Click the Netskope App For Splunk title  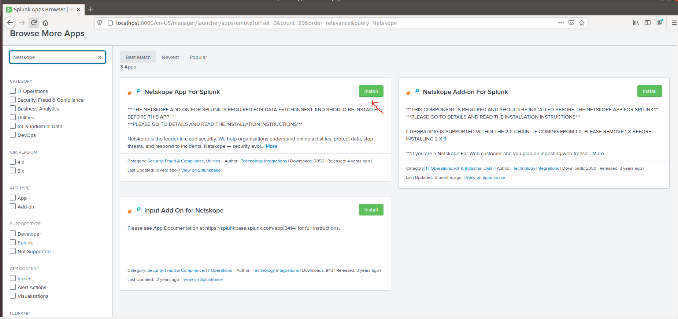(x=182, y=92)
